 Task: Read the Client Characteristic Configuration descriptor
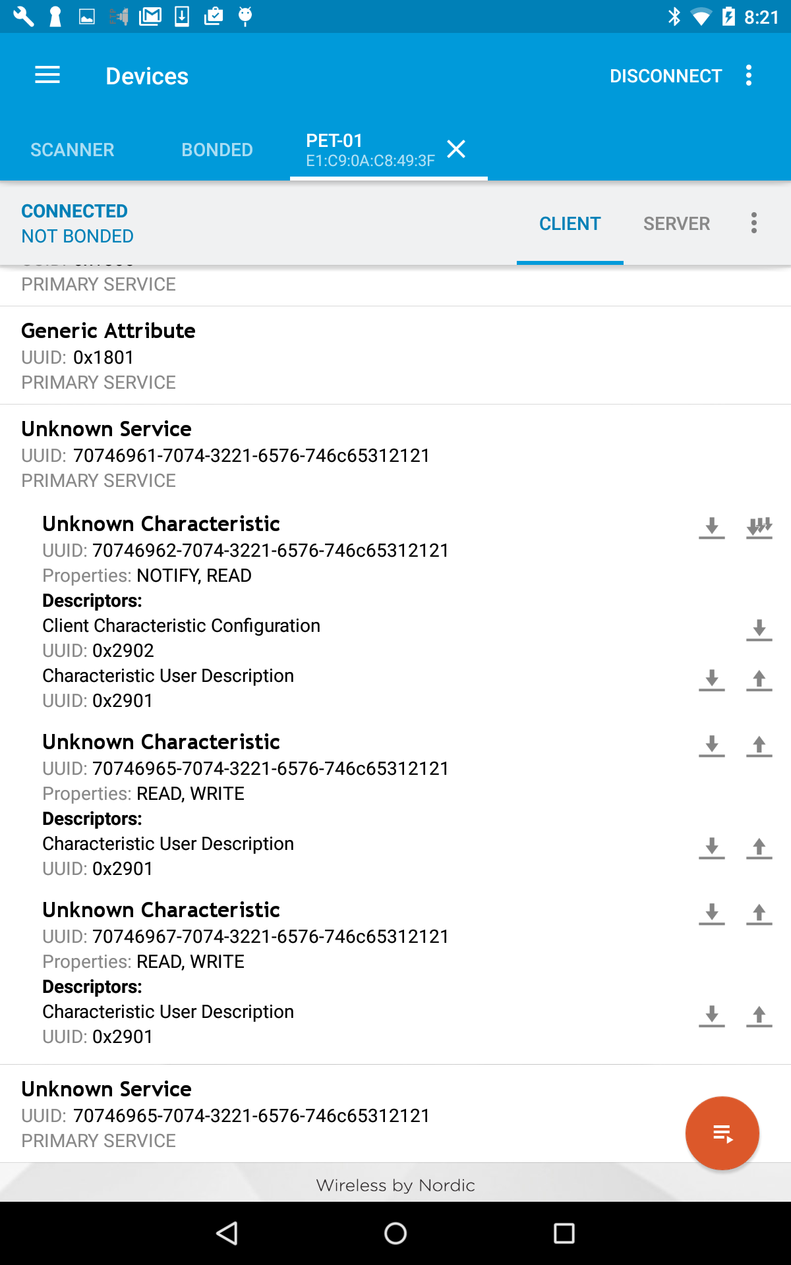(x=759, y=630)
